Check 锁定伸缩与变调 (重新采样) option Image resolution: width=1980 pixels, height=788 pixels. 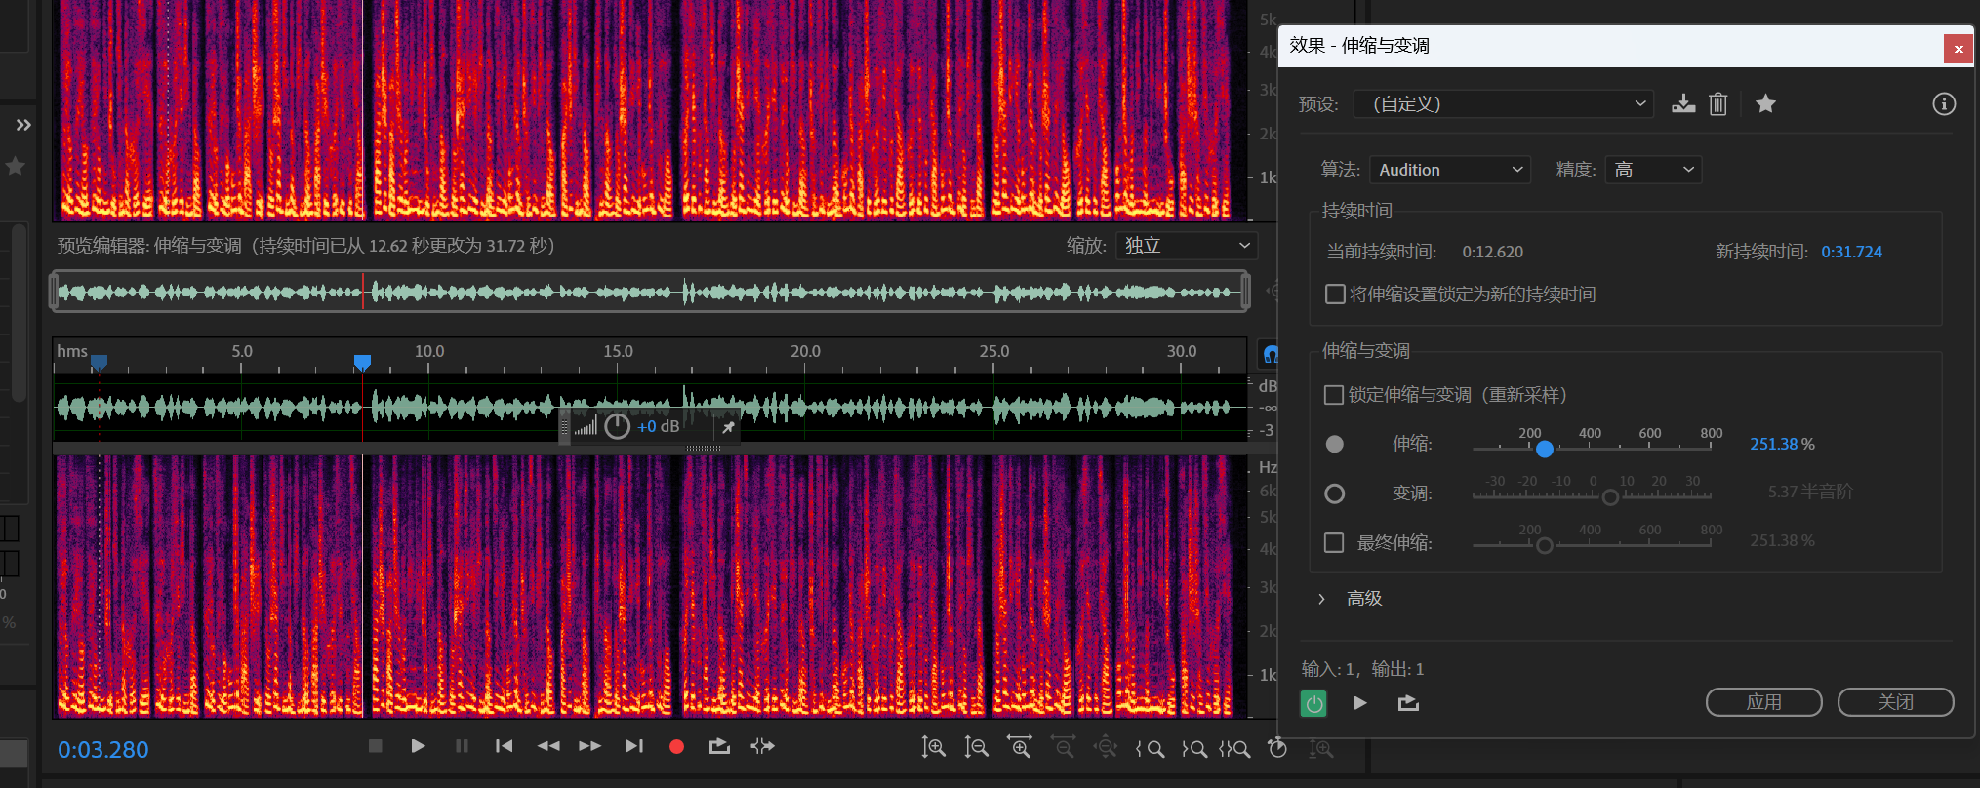click(x=1334, y=395)
